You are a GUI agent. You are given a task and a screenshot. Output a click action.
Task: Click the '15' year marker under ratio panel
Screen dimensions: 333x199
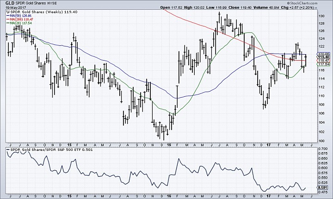69,196
